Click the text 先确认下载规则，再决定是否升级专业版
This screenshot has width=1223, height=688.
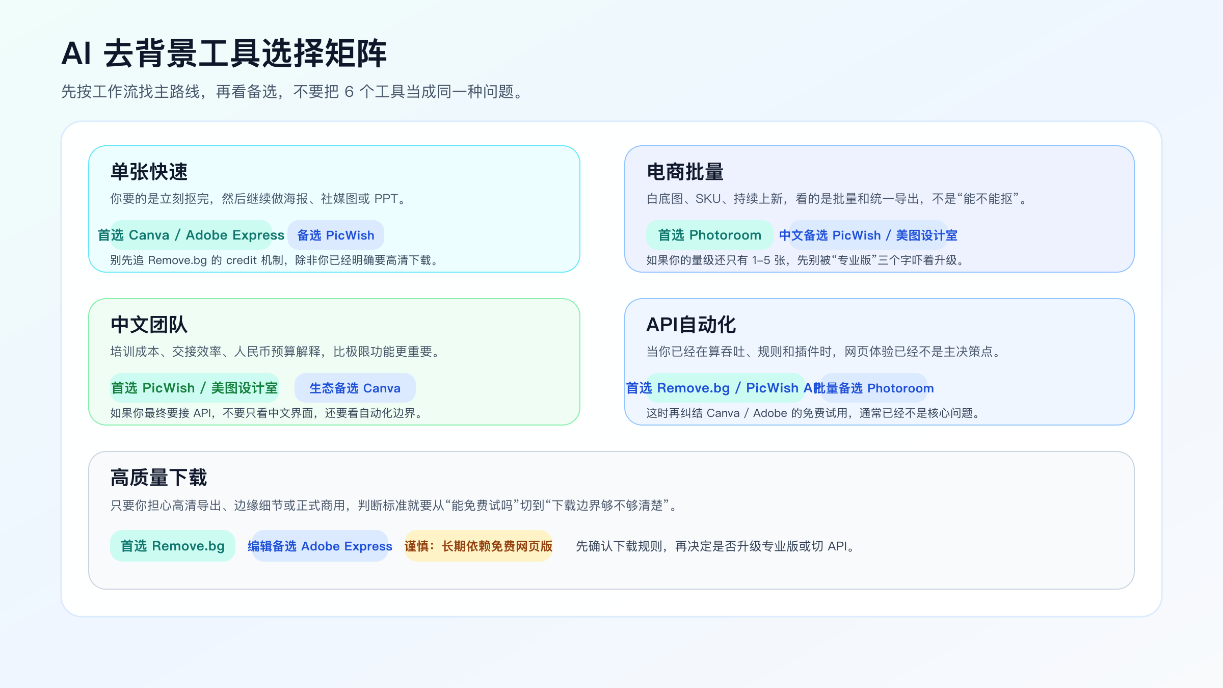pyautogui.click(x=716, y=546)
